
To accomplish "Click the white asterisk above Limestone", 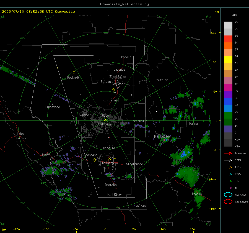I will pyautogui.click(x=52, y=104).
